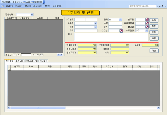Expand the 진행상태 dropdown
This screenshot has width=167, height=115.
(x=32, y=15)
